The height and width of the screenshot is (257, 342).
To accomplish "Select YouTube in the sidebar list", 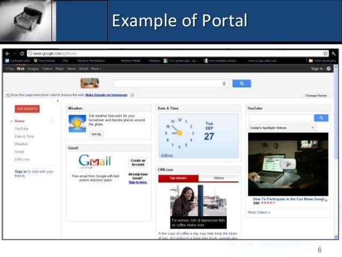I will tap(21, 129).
